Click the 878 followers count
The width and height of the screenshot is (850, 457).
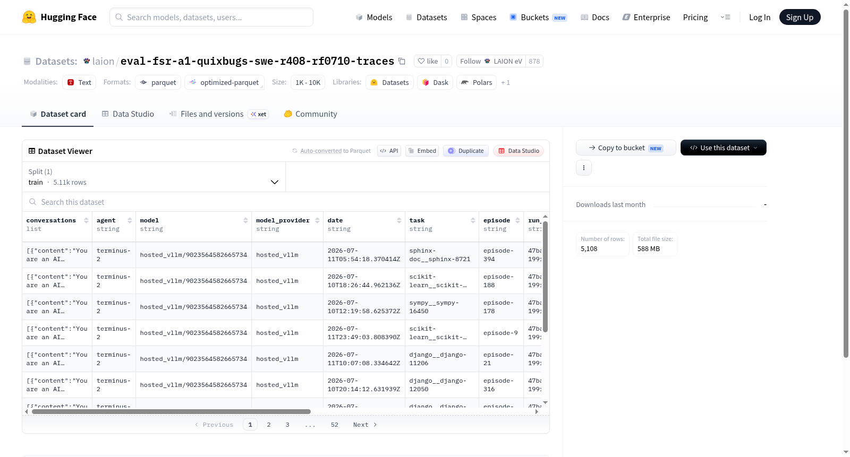tap(534, 62)
